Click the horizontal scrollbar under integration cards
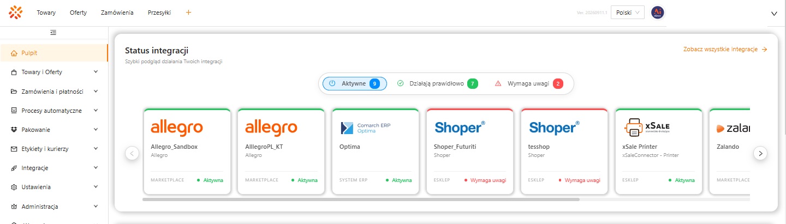The image size is (786, 224). tap(361, 199)
